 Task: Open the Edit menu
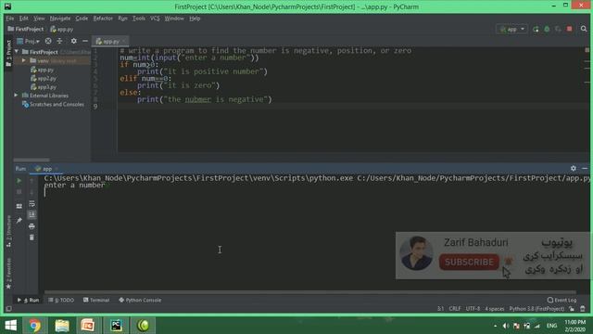point(23,19)
